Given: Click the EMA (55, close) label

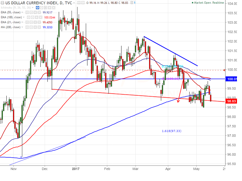Looking at the screenshot, I should (11, 12).
